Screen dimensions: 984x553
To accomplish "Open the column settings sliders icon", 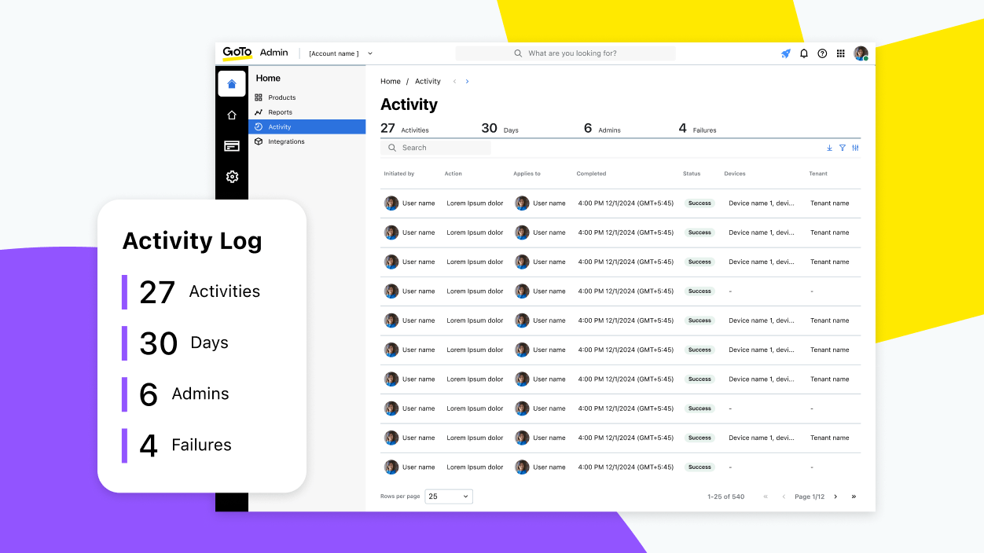I will tap(855, 148).
